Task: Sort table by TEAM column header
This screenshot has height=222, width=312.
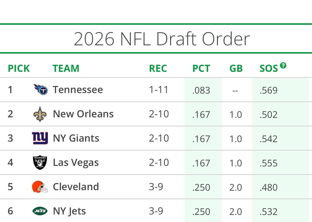Action: point(66,69)
